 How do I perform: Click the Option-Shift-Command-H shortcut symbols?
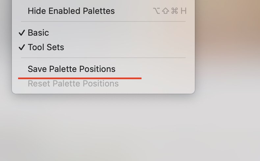(x=169, y=11)
